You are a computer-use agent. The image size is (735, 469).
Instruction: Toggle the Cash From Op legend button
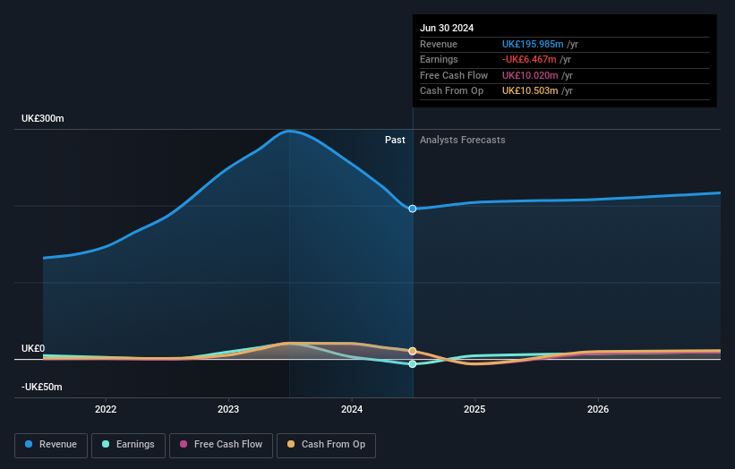(x=326, y=445)
